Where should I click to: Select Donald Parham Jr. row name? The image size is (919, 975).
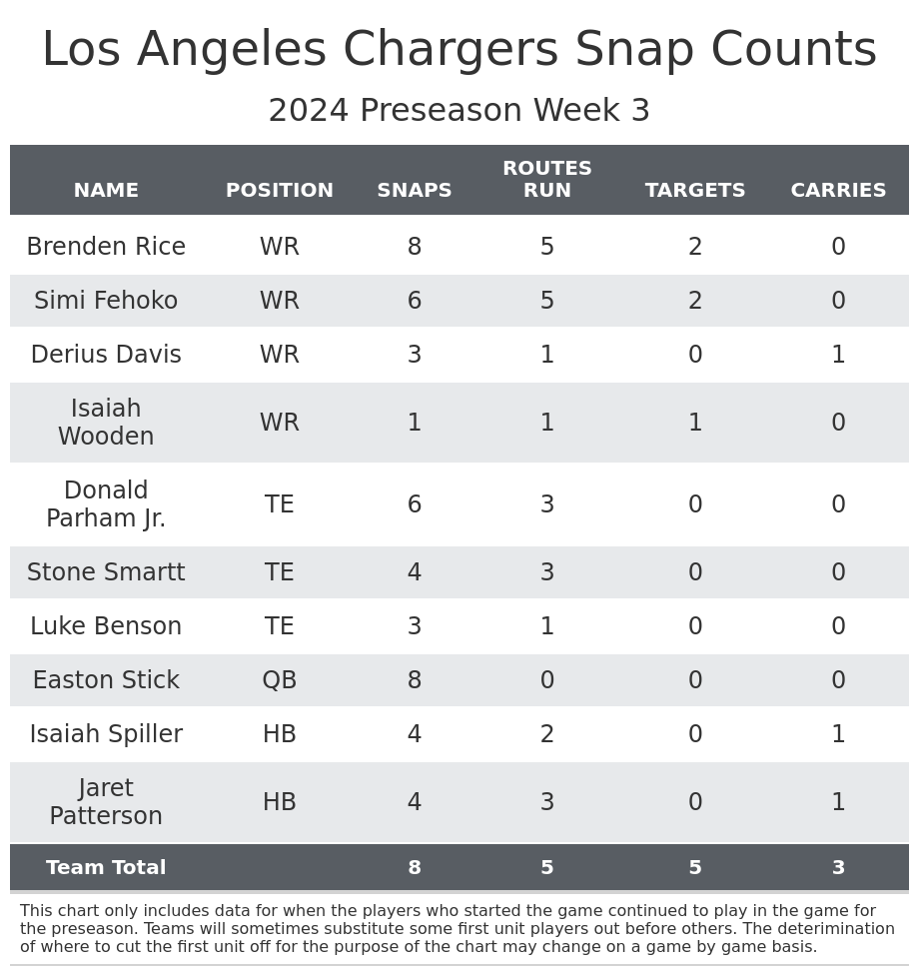pyautogui.click(x=106, y=504)
